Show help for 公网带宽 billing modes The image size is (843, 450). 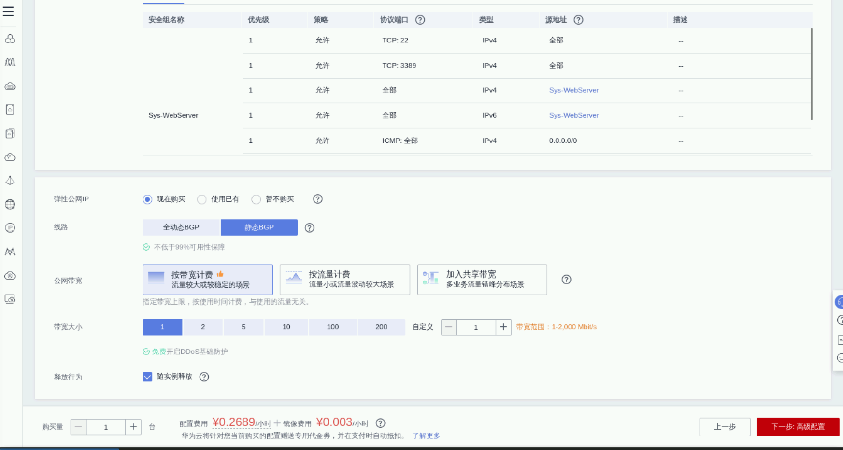click(566, 280)
